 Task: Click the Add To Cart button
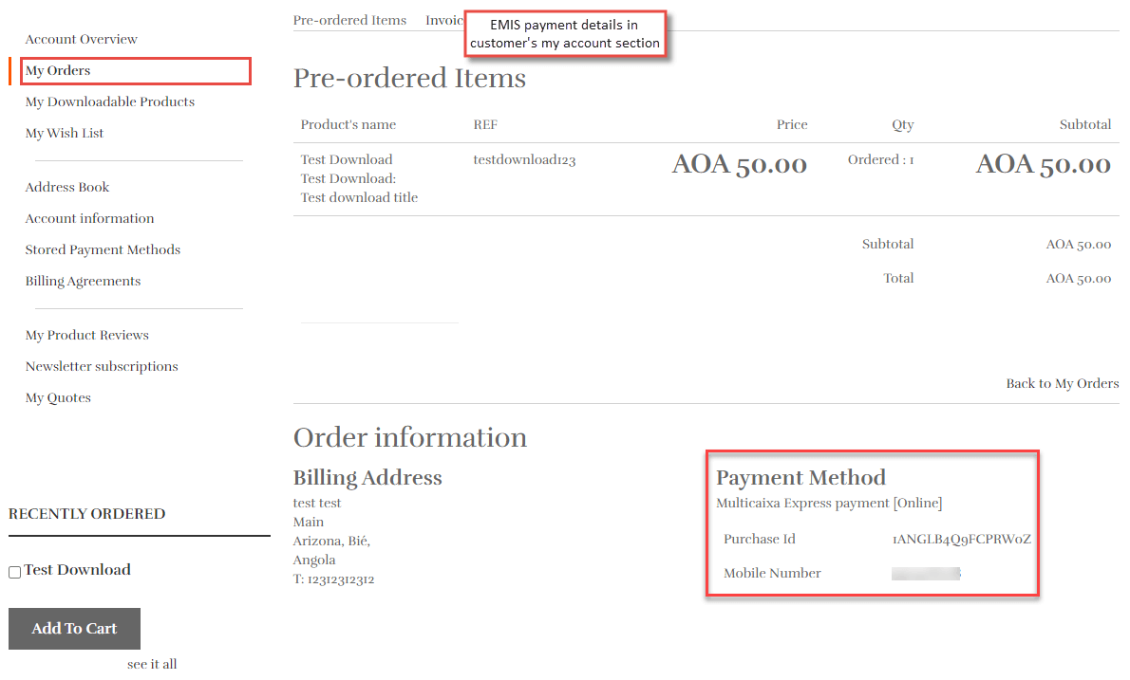tap(74, 628)
